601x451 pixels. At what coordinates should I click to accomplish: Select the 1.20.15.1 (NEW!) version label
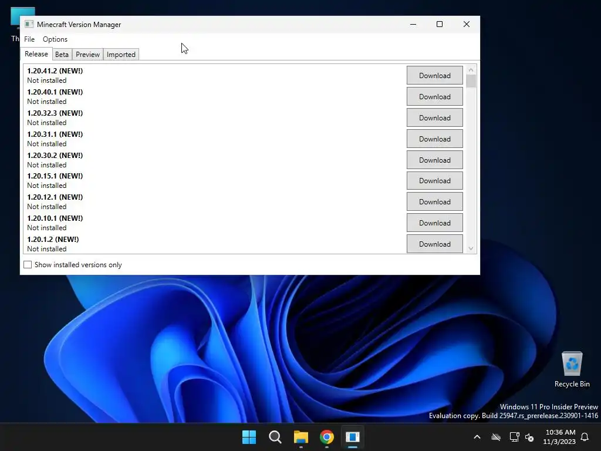click(55, 176)
